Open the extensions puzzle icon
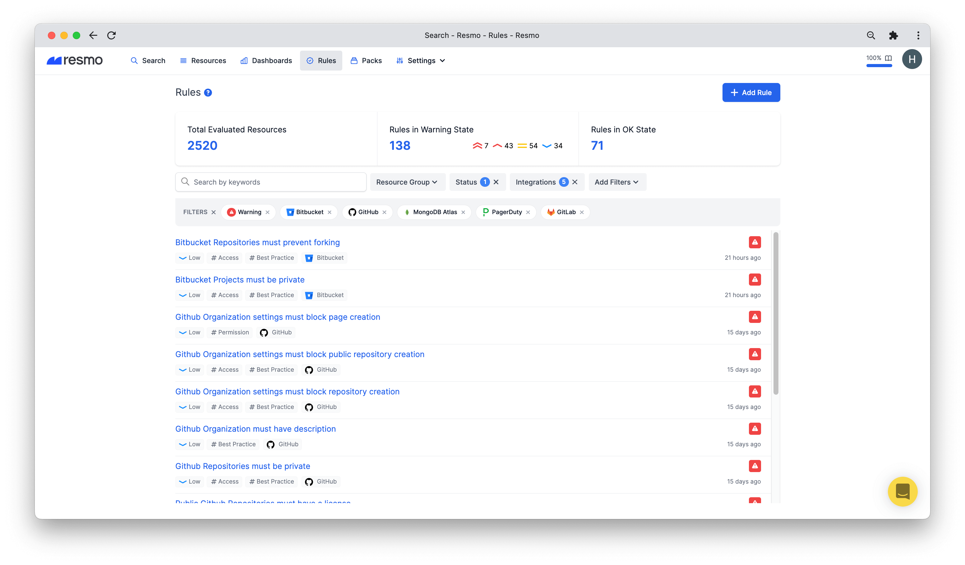 click(893, 35)
